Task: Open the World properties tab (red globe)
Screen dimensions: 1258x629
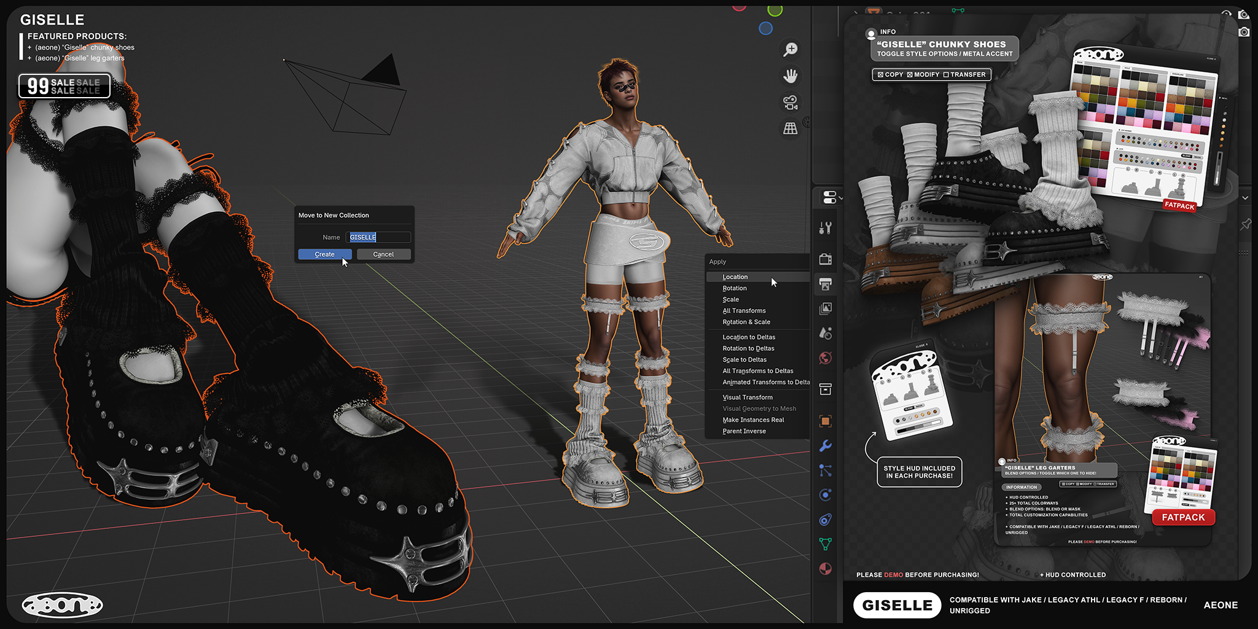Action: point(826,357)
